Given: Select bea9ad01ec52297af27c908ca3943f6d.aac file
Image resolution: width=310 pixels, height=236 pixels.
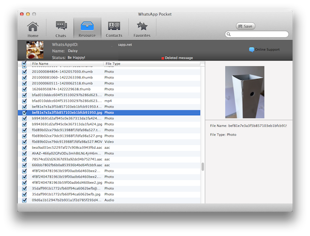Looking at the screenshot, I should pyautogui.click(x=67, y=148).
